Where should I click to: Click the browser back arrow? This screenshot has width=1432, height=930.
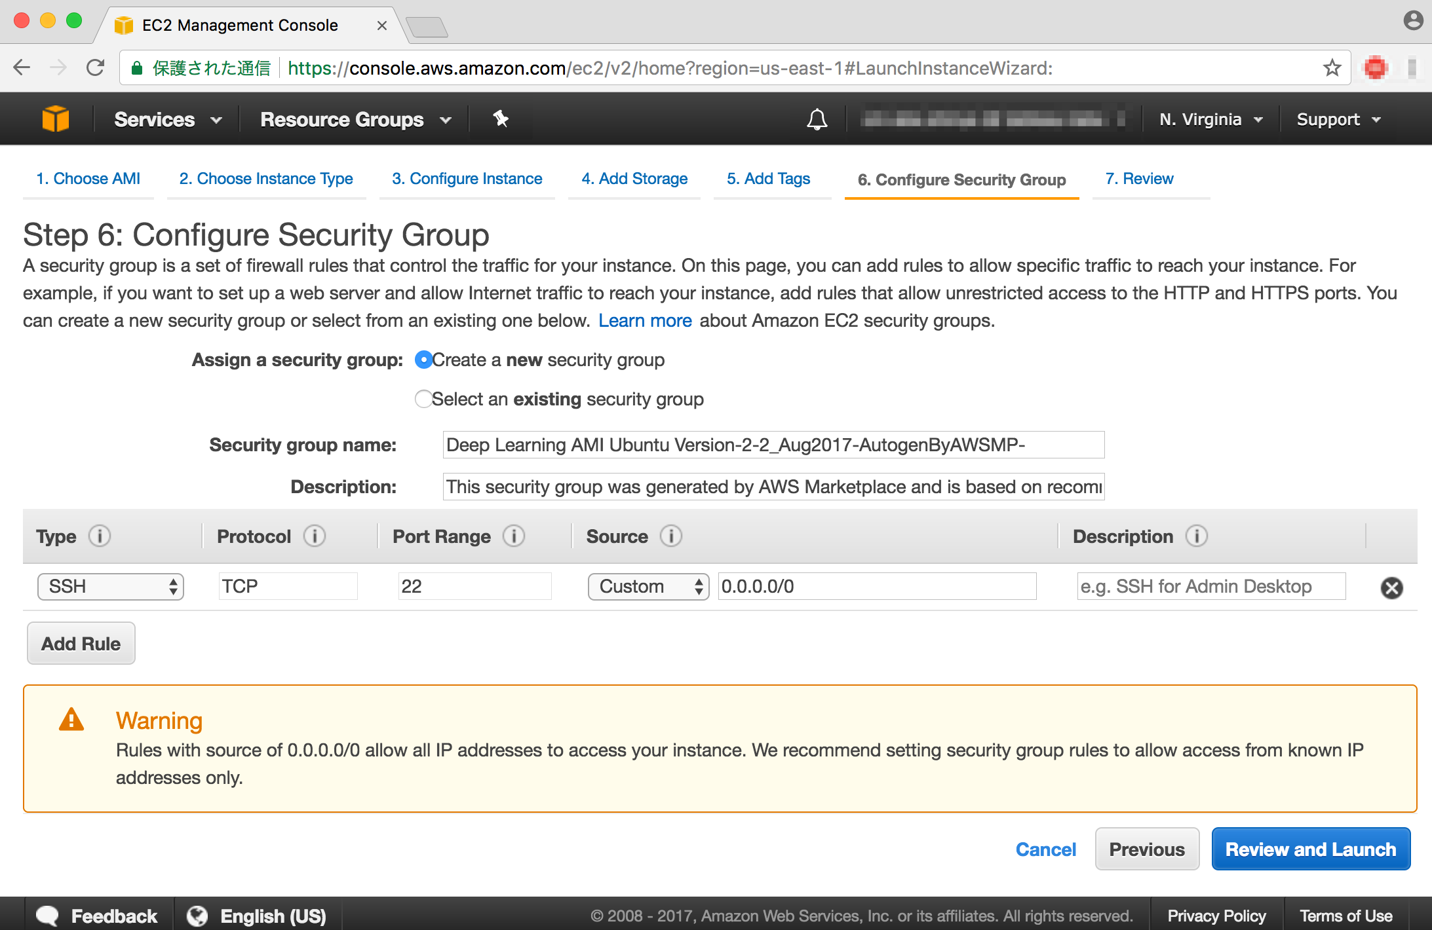click(22, 67)
